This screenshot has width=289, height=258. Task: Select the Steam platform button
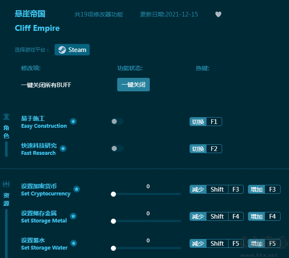pyautogui.click(x=72, y=50)
